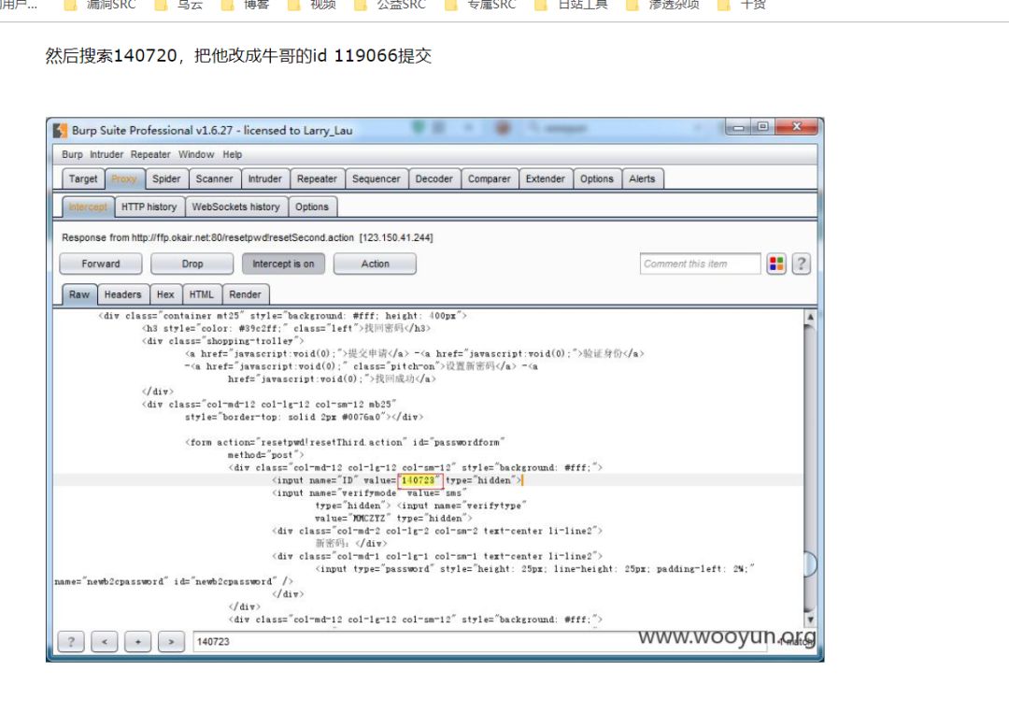Show the HTML response view
Screen dimensions: 1009x713
click(202, 294)
